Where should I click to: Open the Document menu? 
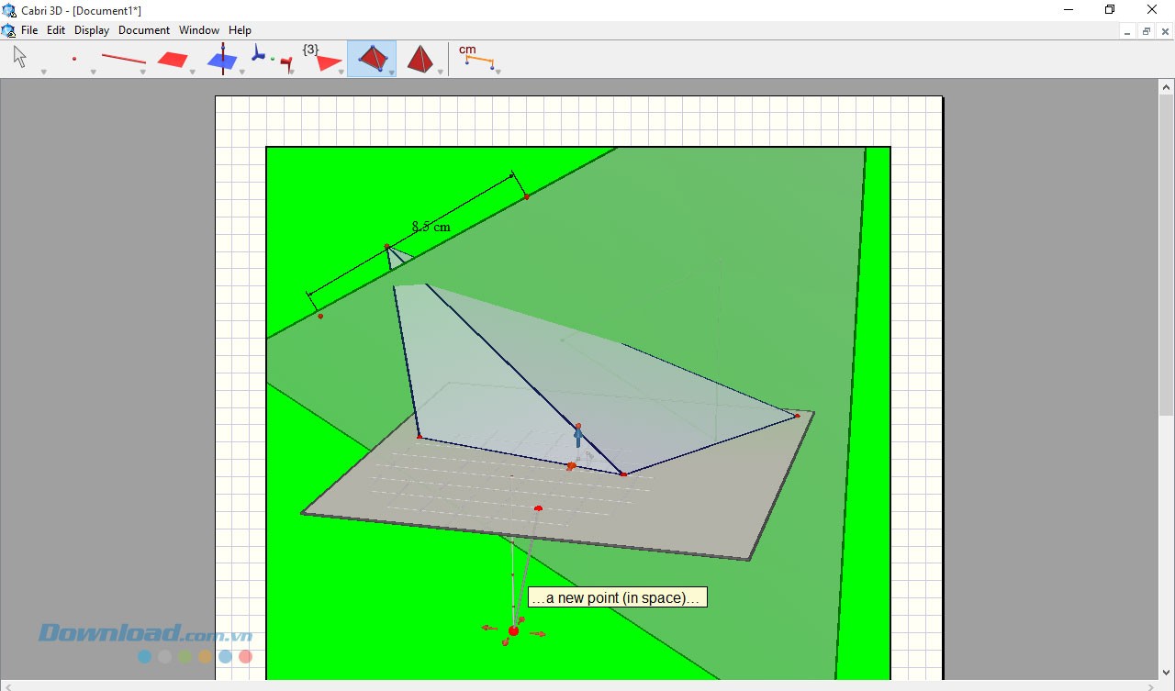point(144,30)
